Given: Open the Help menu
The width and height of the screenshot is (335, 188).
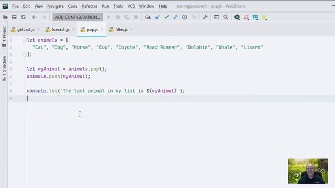Looking at the screenshot, I should point(163,6).
